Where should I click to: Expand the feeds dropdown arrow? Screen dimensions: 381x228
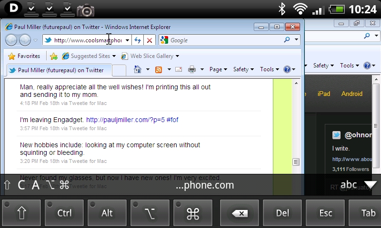169,69
